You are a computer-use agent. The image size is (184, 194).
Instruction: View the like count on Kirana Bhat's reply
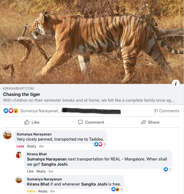[167, 169]
